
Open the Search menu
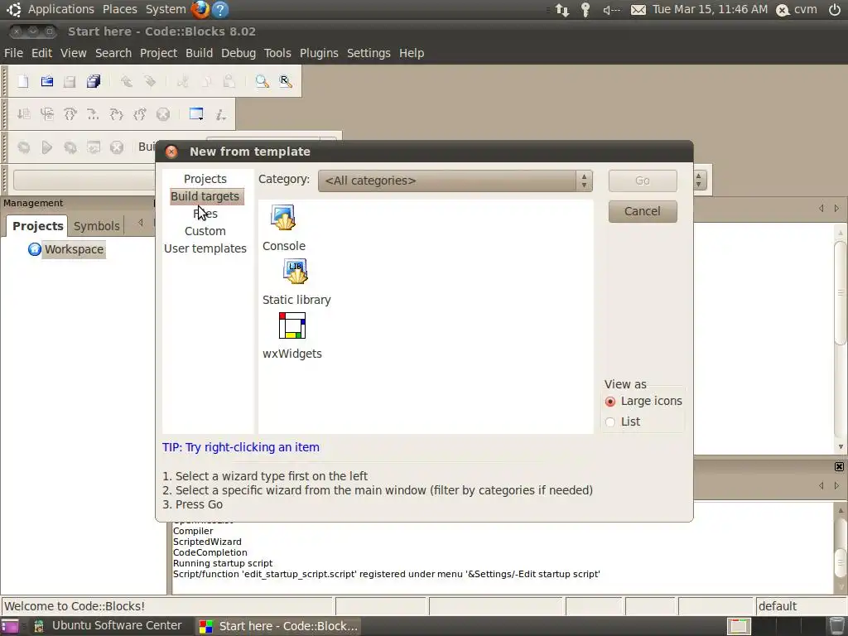click(x=113, y=53)
